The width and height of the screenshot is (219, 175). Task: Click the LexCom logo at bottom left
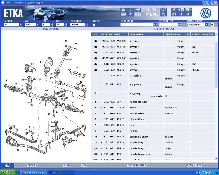coord(7,165)
